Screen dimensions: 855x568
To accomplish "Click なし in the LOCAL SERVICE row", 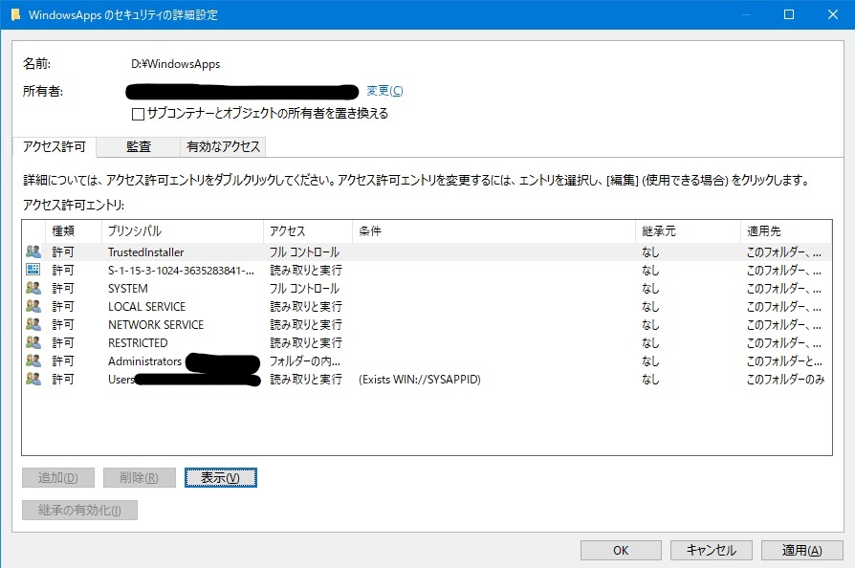I will [650, 306].
